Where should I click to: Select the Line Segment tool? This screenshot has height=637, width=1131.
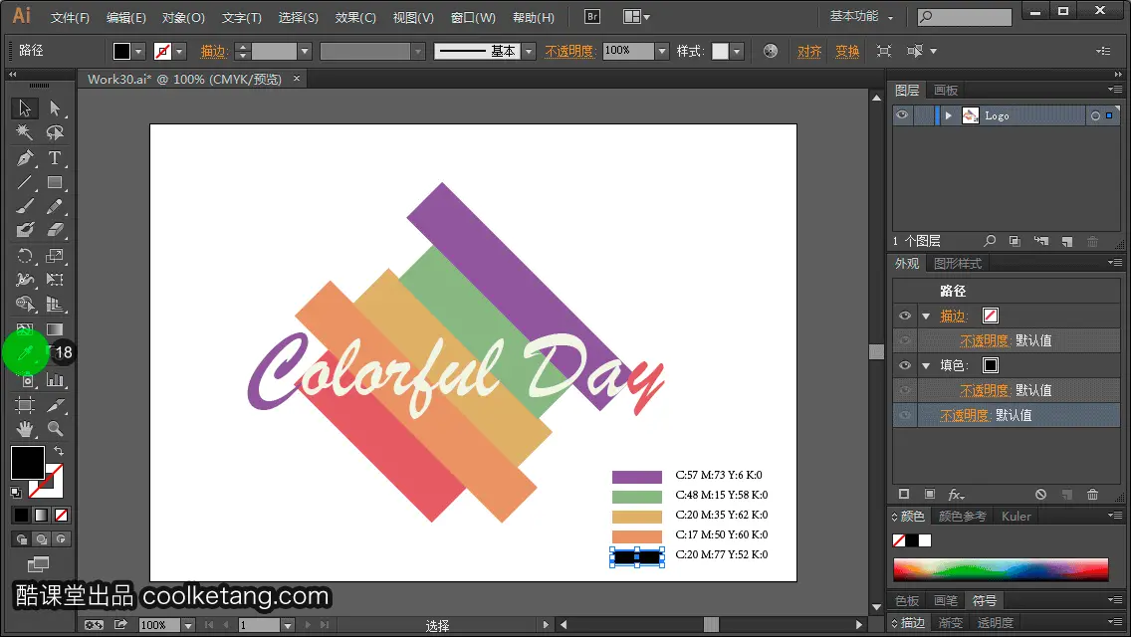pos(25,182)
